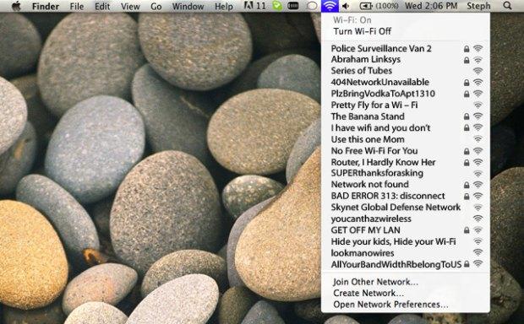Image resolution: width=524 pixels, height=324 pixels.
Task: Open the Go menu
Action: [156, 6]
